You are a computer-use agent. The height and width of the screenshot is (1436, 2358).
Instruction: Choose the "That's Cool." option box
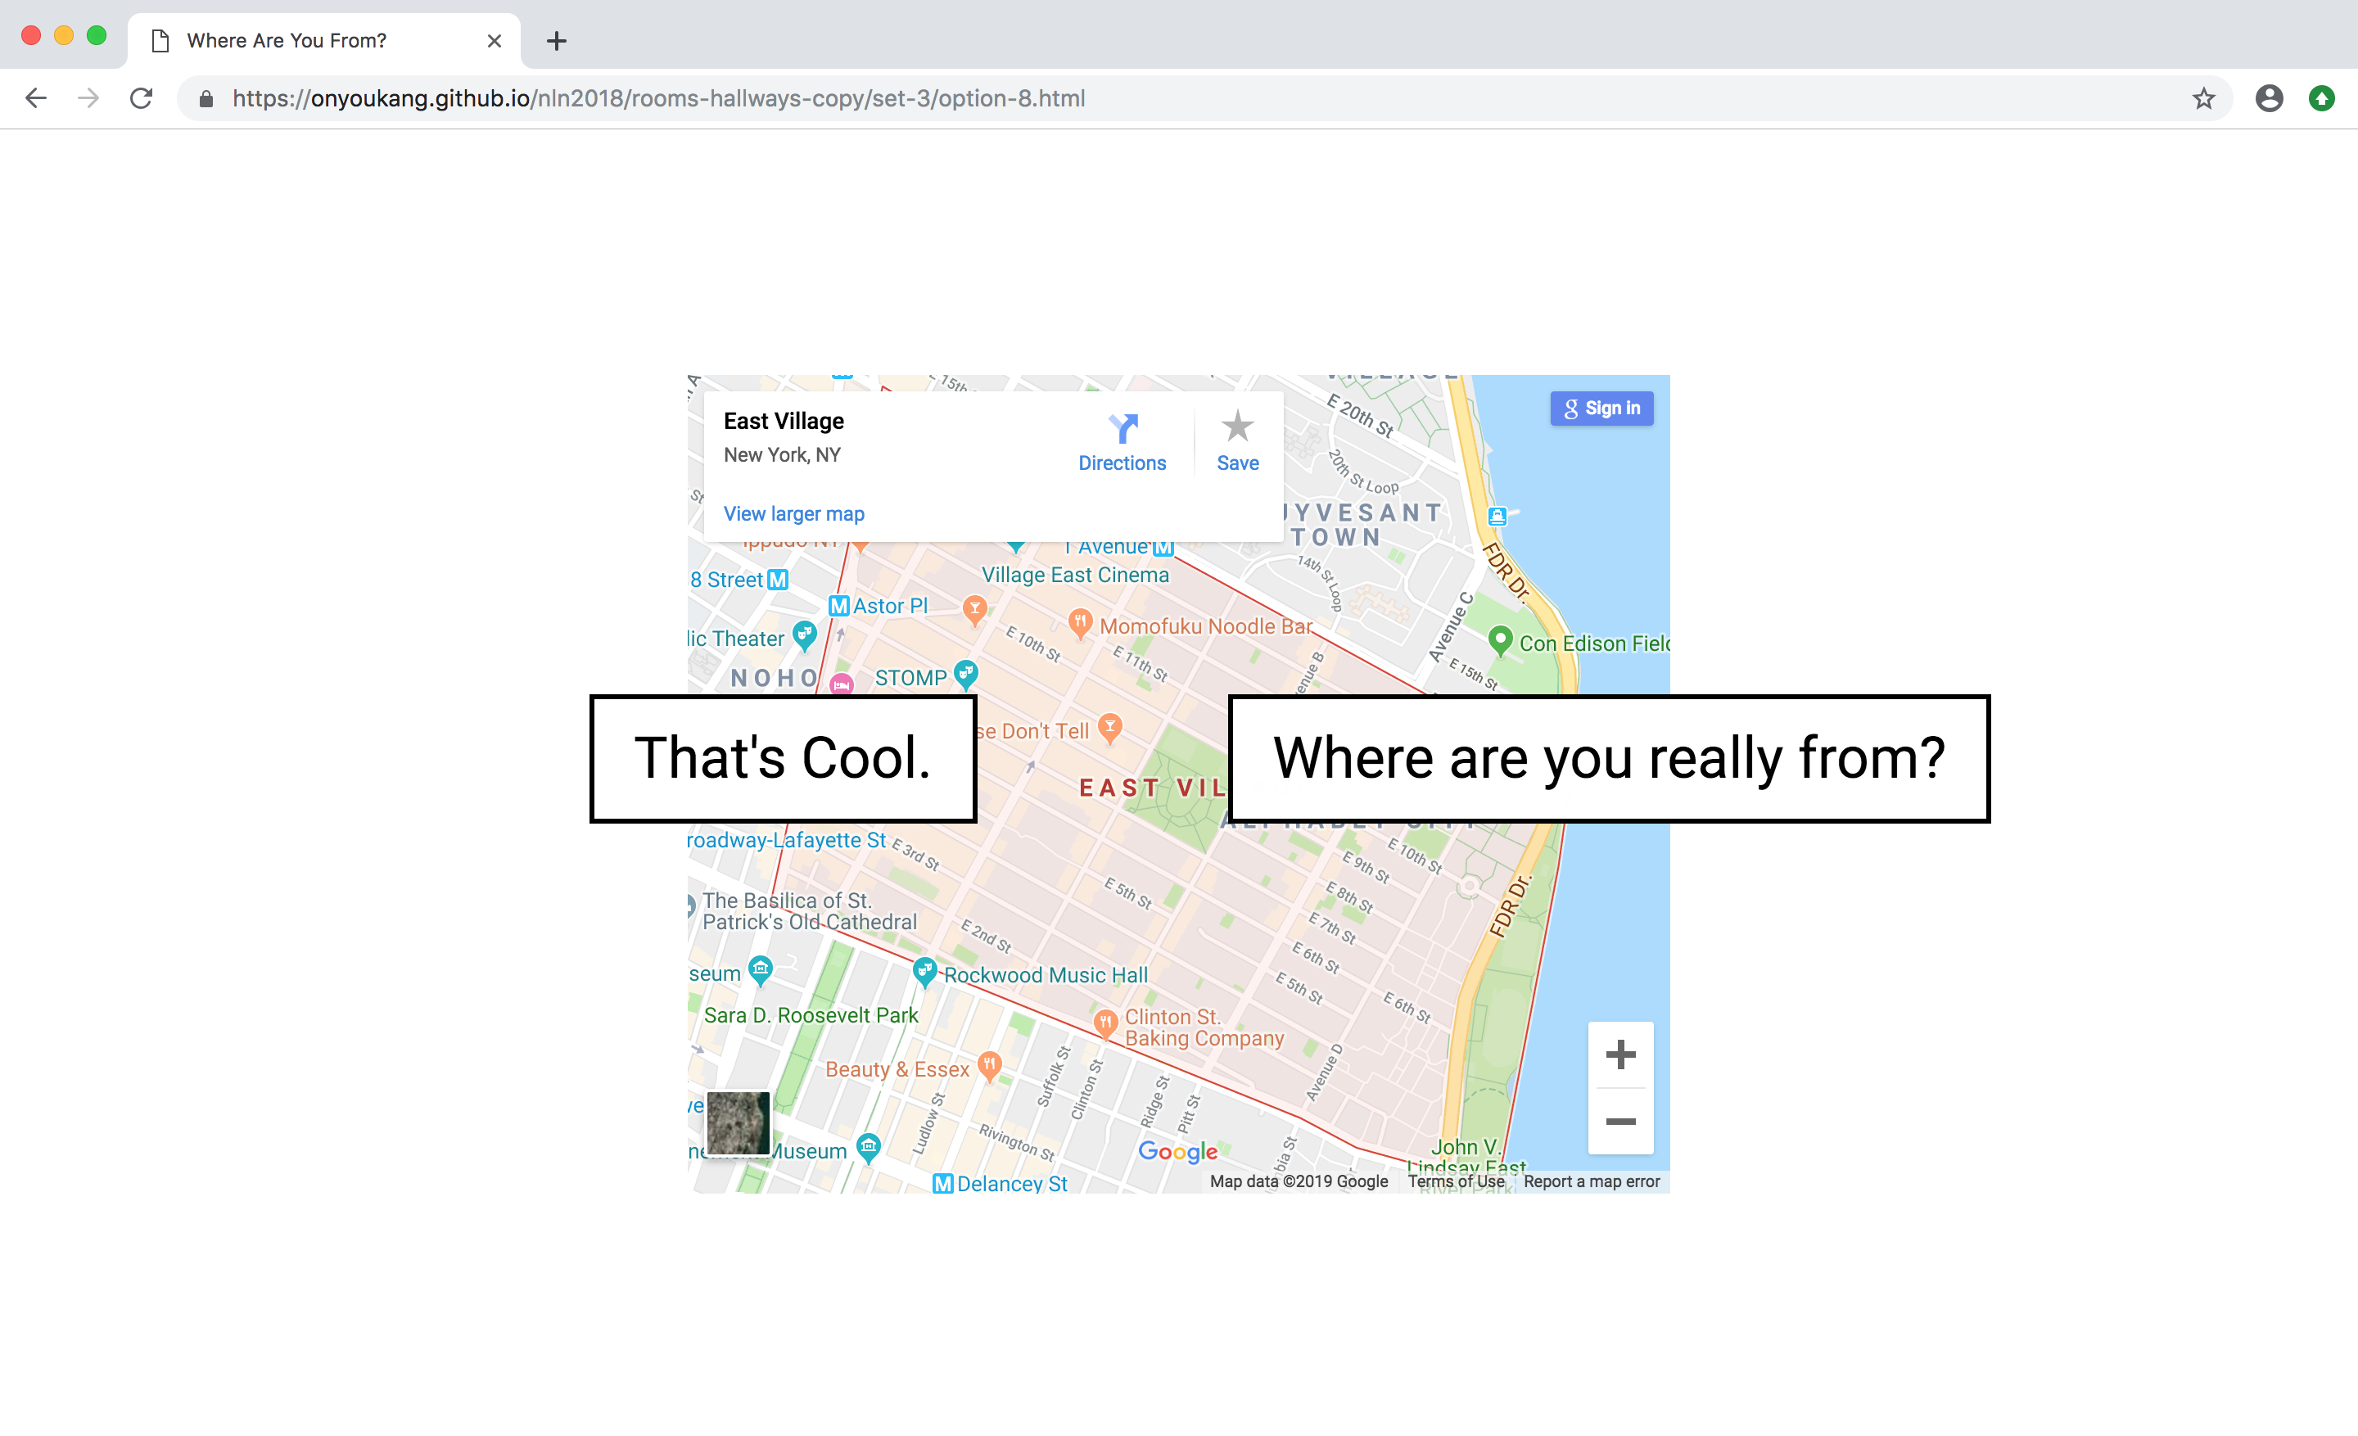point(783,759)
